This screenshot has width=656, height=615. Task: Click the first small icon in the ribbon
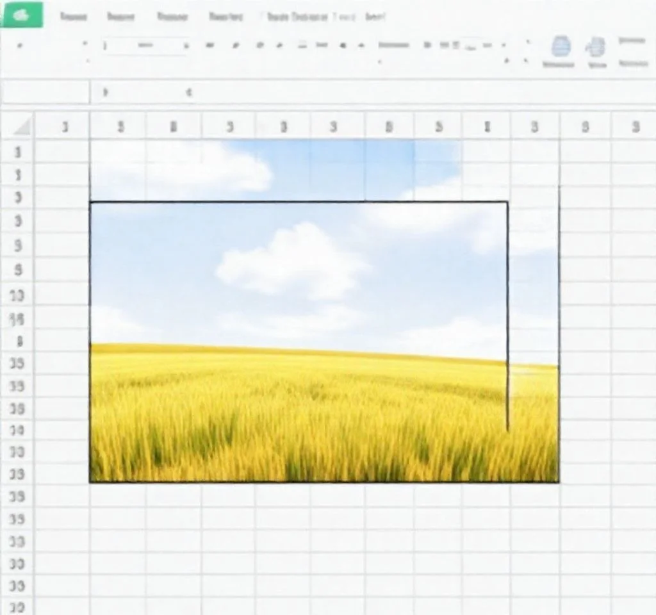[19, 45]
